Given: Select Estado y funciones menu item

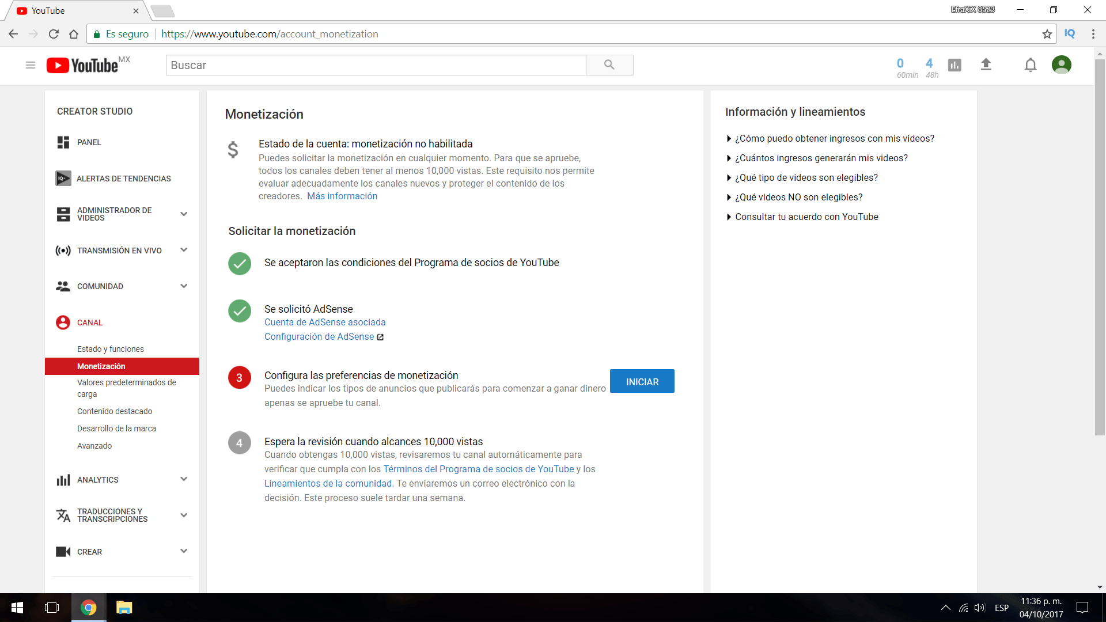Looking at the screenshot, I should [x=111, y=349].
